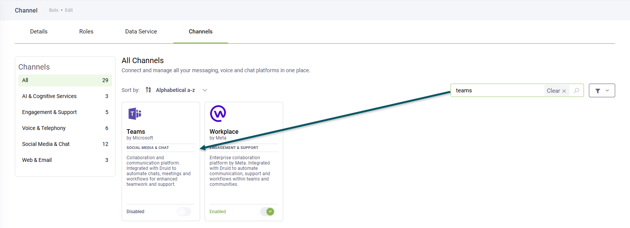Open the Roles tab
The height and width of the screenshot is (228, 630).
point(86,32)
